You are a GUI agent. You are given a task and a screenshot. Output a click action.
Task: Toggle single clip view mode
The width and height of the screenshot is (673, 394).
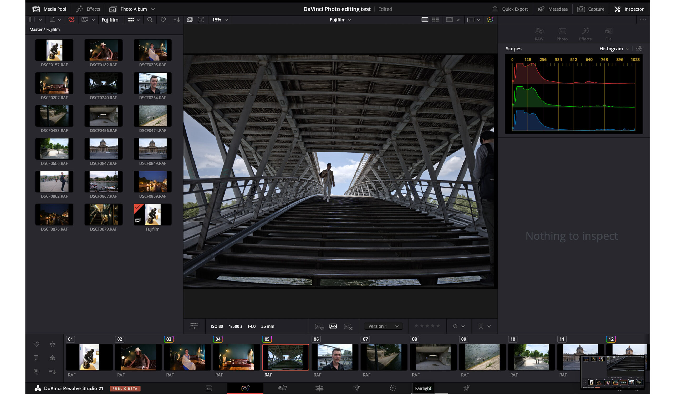[425, 19]
